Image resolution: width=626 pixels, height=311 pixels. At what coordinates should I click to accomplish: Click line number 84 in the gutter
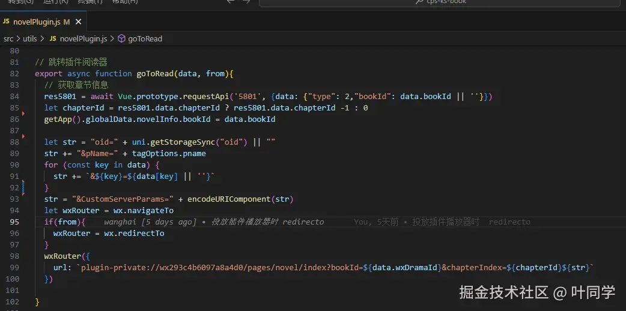tap(14, 96)
